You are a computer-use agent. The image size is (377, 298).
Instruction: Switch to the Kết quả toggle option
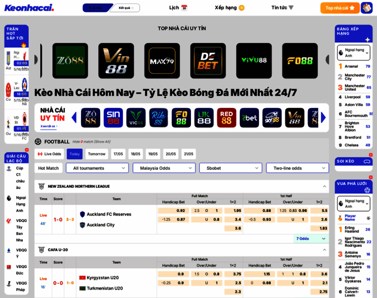point(126,8)
